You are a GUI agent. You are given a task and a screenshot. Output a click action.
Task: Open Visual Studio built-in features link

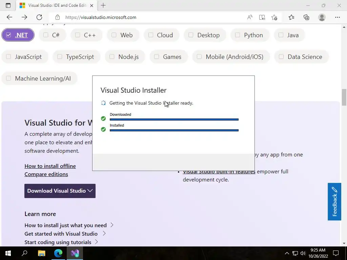click(x=219, y=172)
